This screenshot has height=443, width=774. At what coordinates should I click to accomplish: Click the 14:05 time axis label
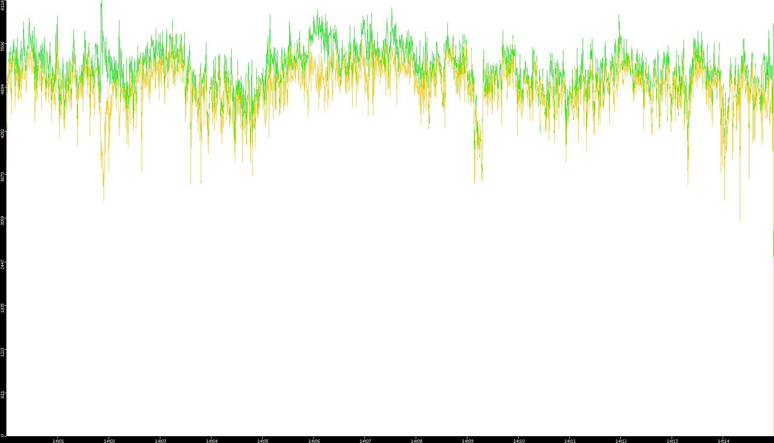(x=263, y=441)
